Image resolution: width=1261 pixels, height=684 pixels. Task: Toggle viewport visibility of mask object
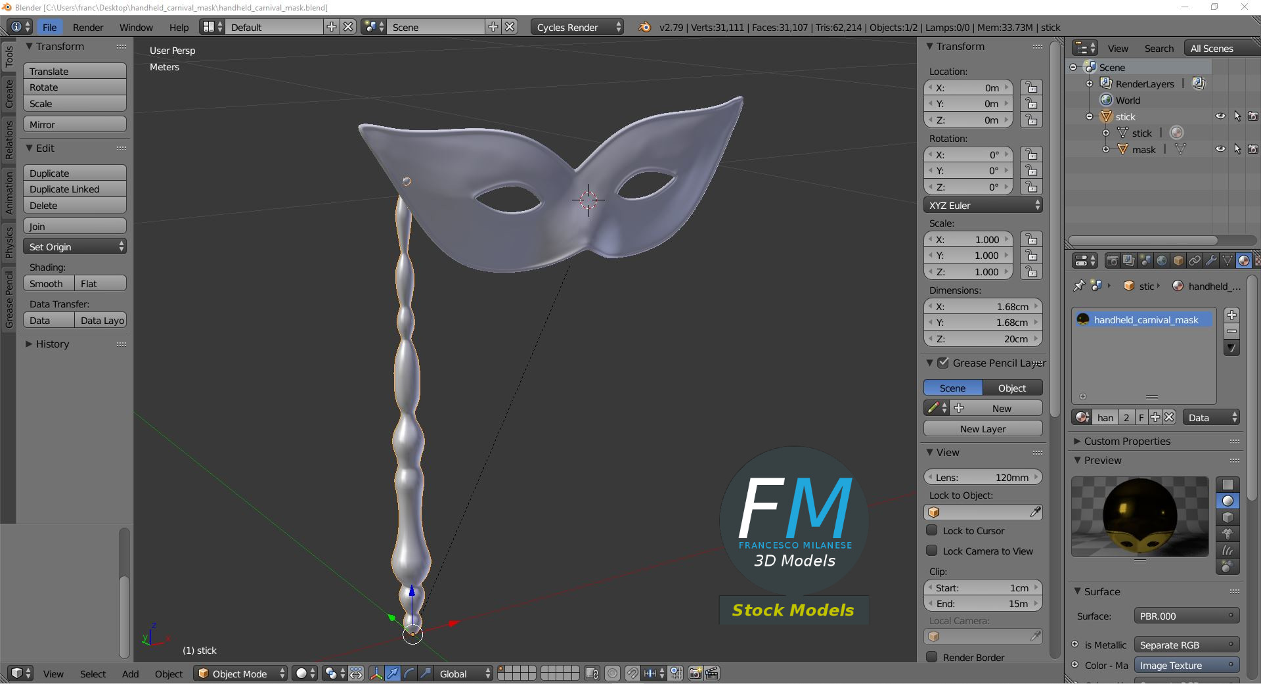(1220, 149)
